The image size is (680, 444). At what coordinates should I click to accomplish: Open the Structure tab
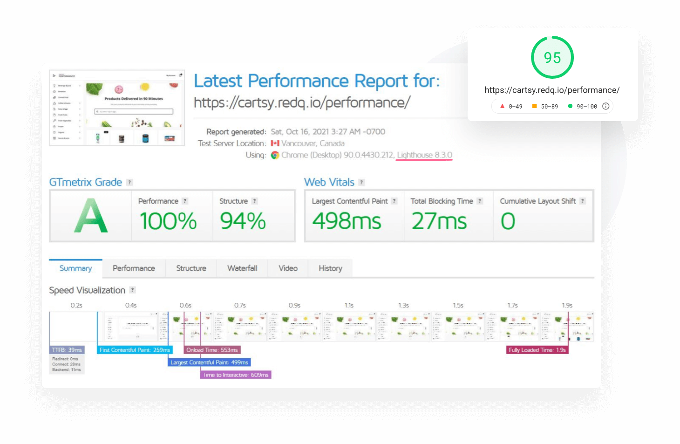point(191,268)
